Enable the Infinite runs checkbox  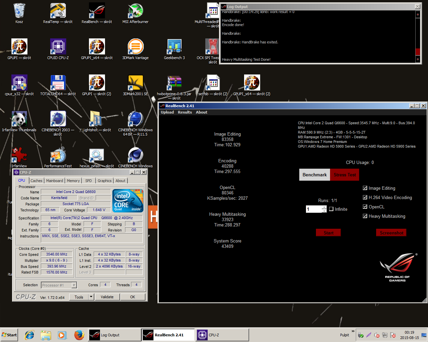tap(331, 209)
